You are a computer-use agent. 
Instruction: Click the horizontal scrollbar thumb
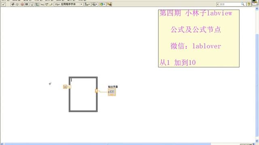pyautogui.click(x=108, y=144)
